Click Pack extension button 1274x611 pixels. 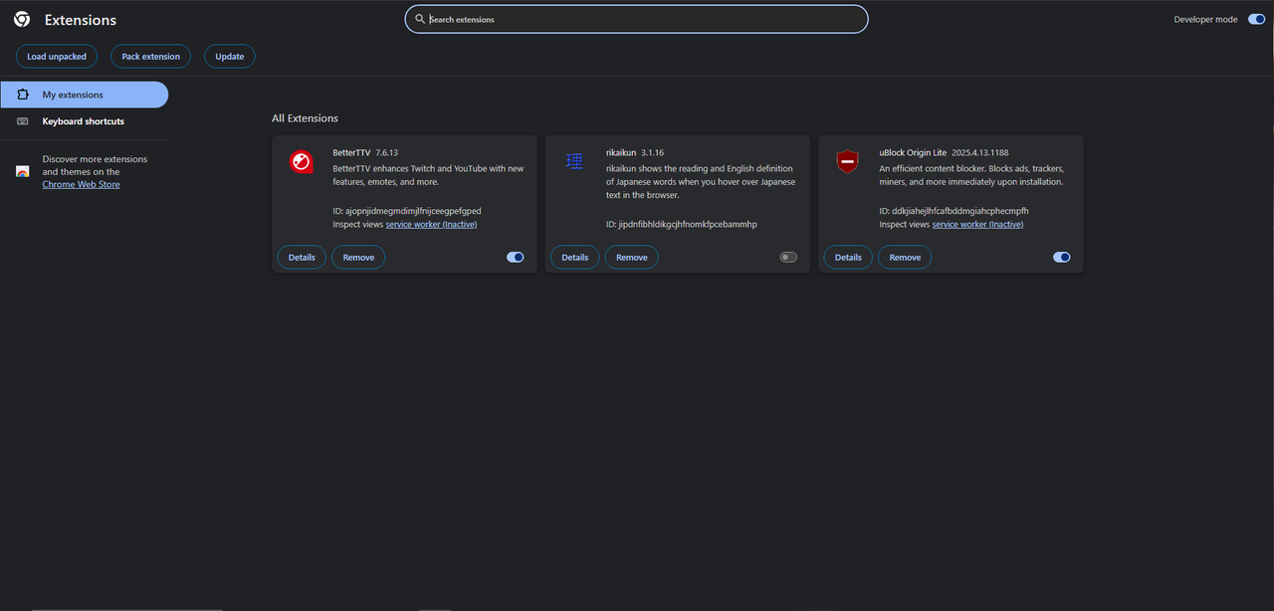pos(150,57)
